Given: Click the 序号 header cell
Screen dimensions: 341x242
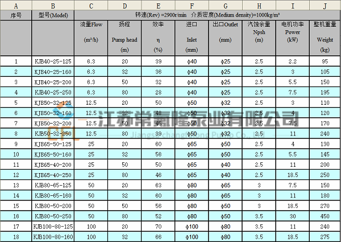Looking at the screenshot, I should pyautogui.click(x=15, y=16).
